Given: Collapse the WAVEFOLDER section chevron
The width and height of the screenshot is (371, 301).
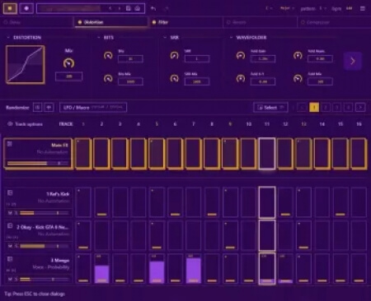Looking at the screenshot, I should pos(231,37).
